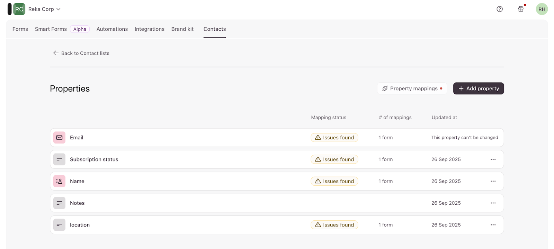
Task: Open the RH user avatar menu
Action: pos(542,9)
